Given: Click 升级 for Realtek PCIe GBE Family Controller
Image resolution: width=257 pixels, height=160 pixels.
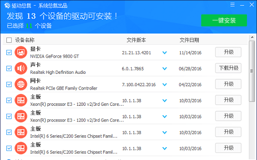Looking at the screenshot, I should tap(228, 84).
